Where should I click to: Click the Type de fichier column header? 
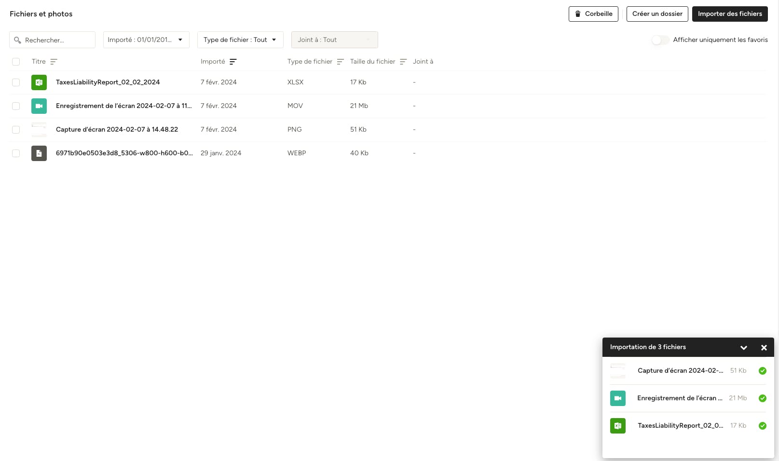[x=310, y=62]
